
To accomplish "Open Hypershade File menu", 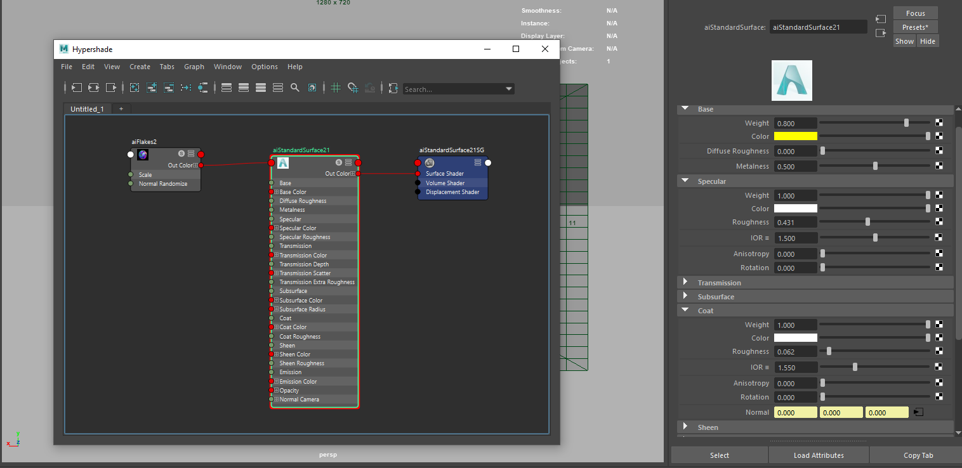I will [67, 67].
